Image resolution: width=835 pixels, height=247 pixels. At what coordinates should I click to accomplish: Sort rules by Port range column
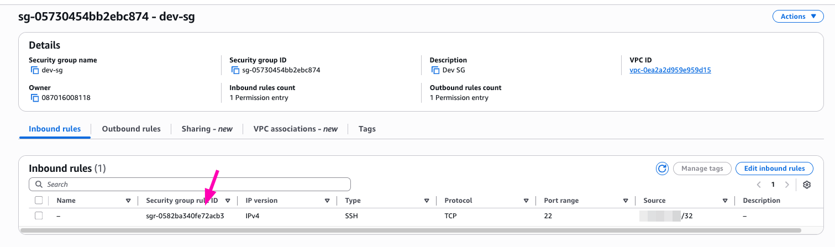click(x=626, y=201)
